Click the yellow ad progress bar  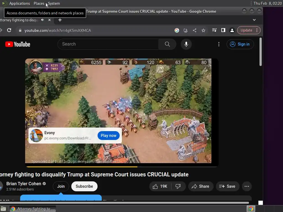(x=82, y=167)
